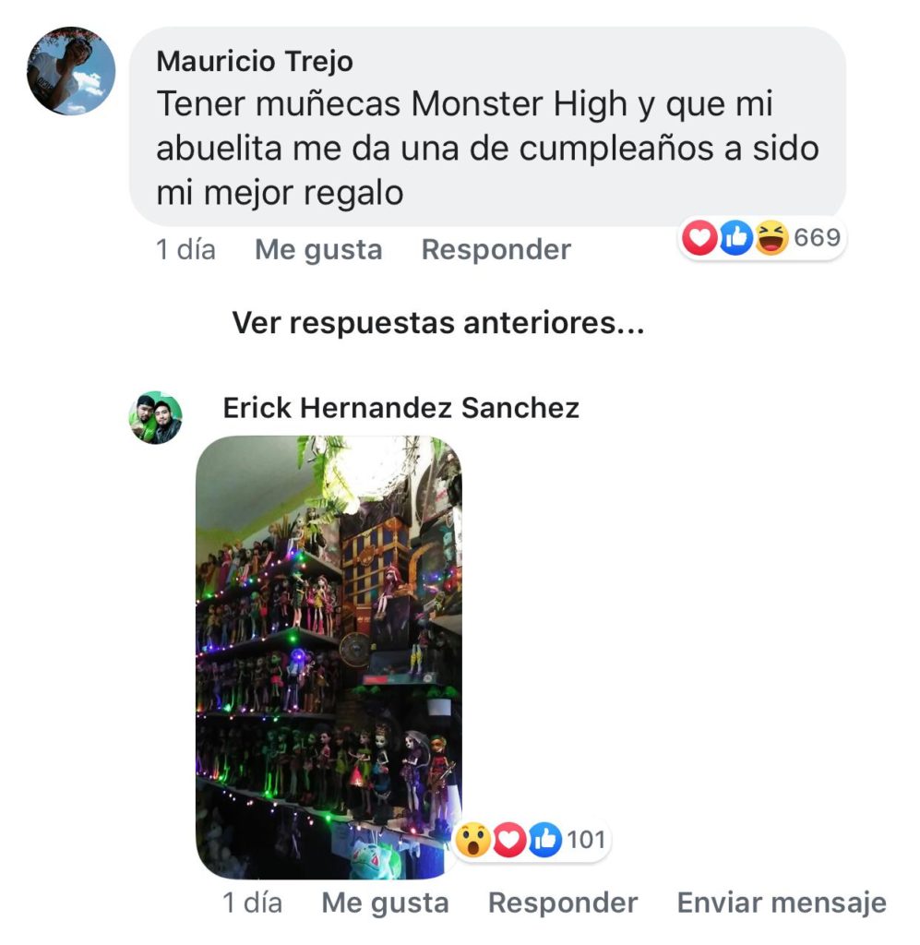The image size is (920, 945).
Task: Expand Ver respuestas anteriores
Action: (x=438, y=322)
